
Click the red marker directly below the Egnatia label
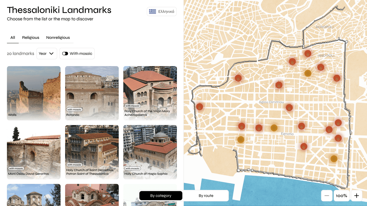pos(304,146)
